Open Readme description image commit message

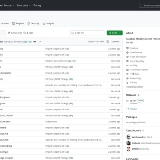(x=58, y=61)
